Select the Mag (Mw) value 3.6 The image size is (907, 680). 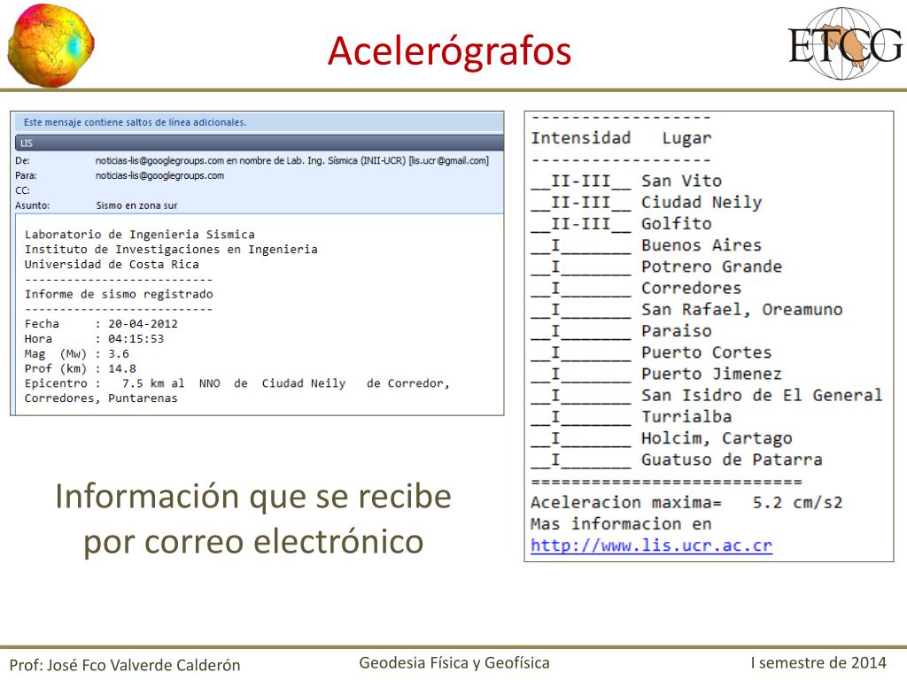click(119, 354)
